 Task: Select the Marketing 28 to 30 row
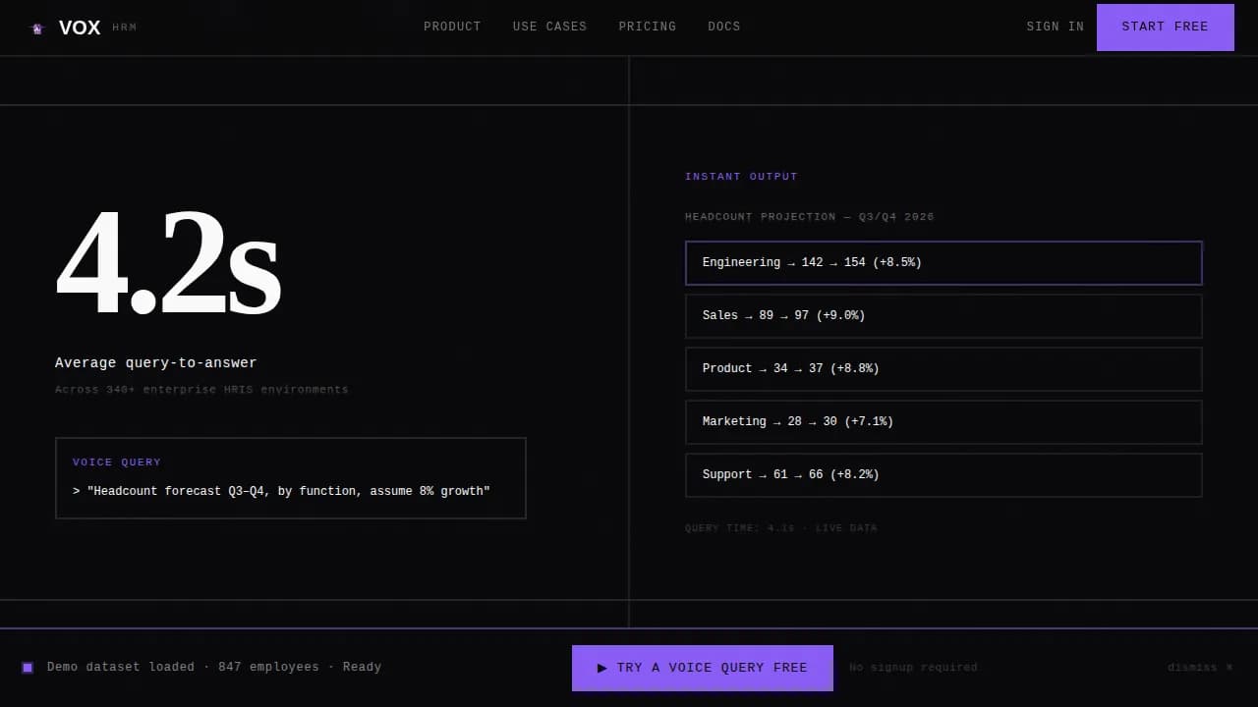pos(943,422)
